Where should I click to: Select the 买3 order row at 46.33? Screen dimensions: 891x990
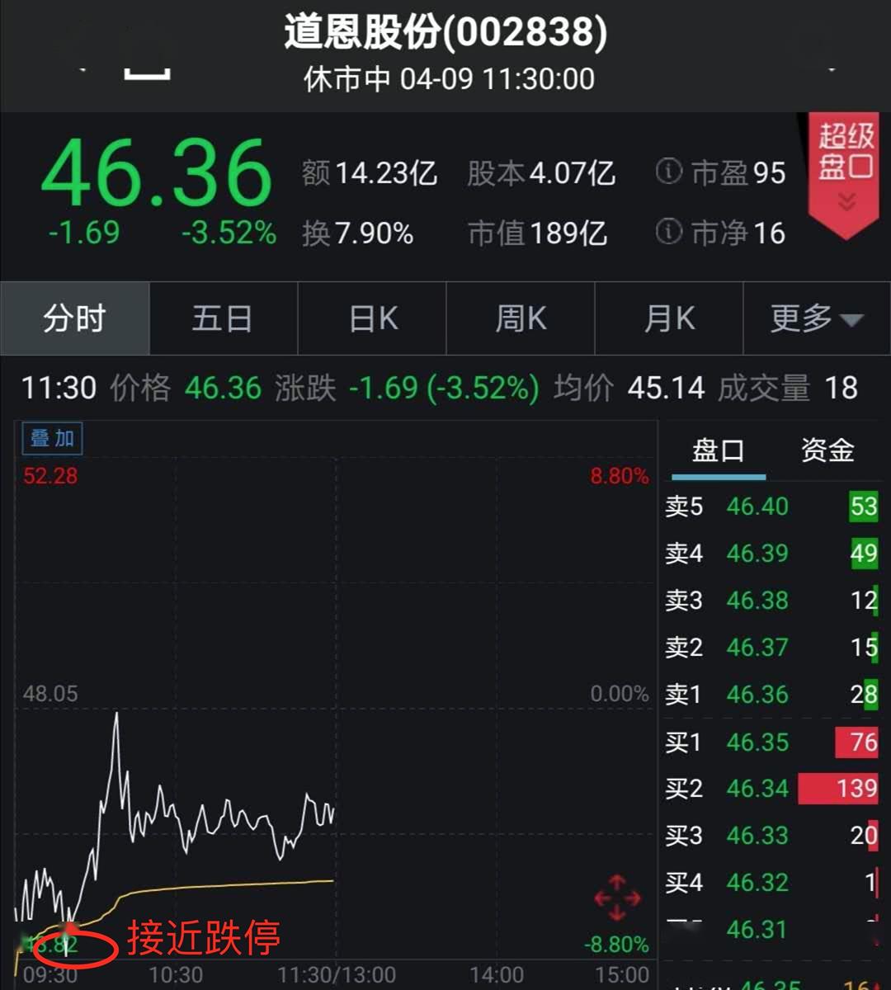point(772,836)
